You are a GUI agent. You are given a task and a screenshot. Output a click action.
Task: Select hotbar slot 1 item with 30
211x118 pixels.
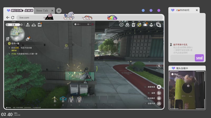(55, 100)
